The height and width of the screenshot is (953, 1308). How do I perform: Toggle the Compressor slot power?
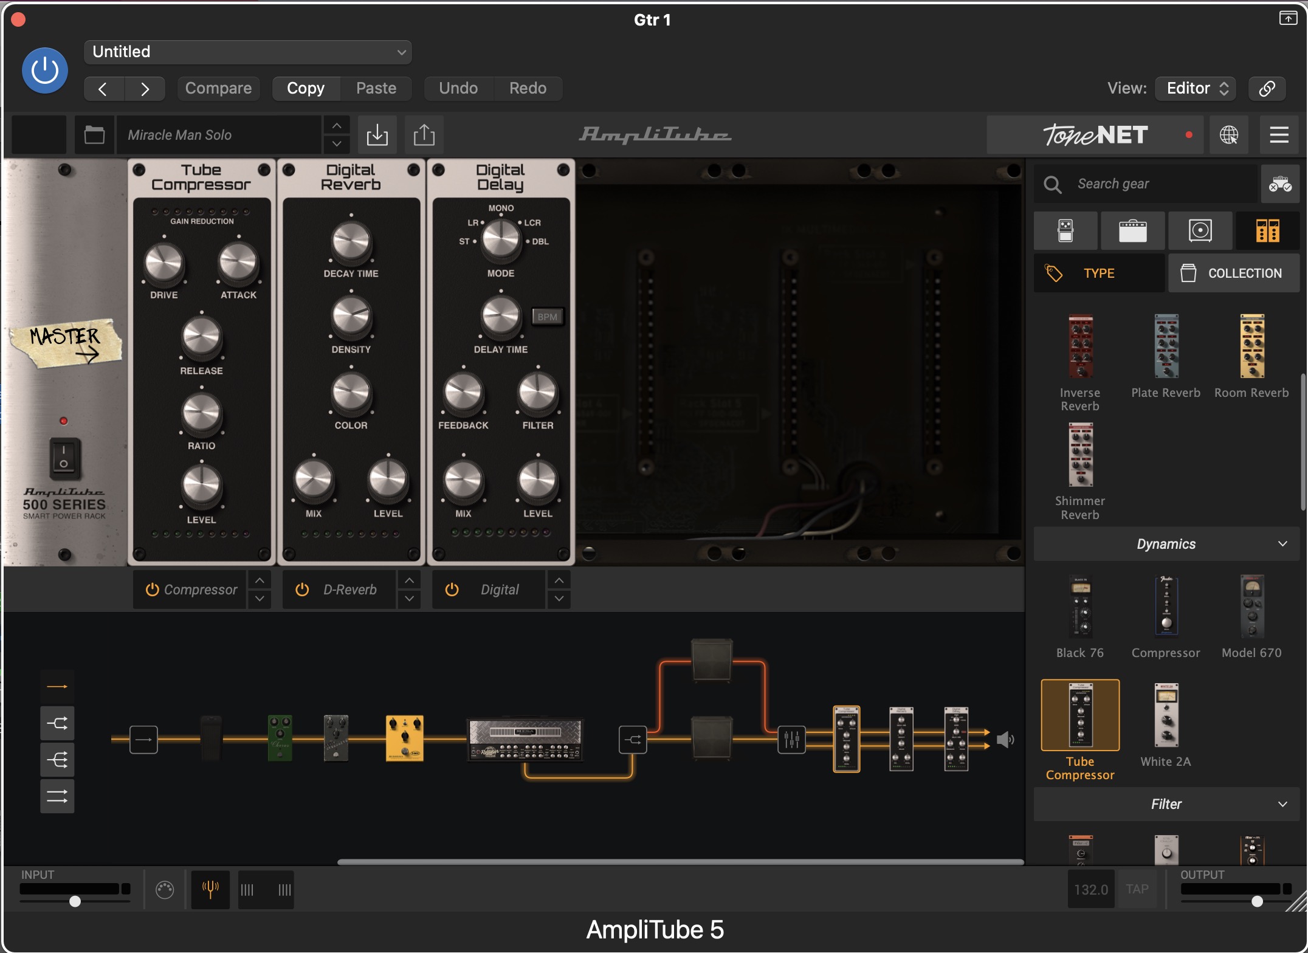tap(152, 590)
